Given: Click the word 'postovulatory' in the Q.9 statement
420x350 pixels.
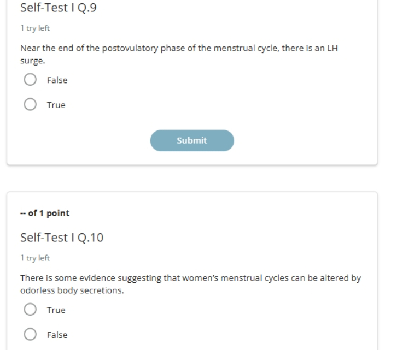Looking at the screenshot, I should pyautogui.click(x=130, y=49).
